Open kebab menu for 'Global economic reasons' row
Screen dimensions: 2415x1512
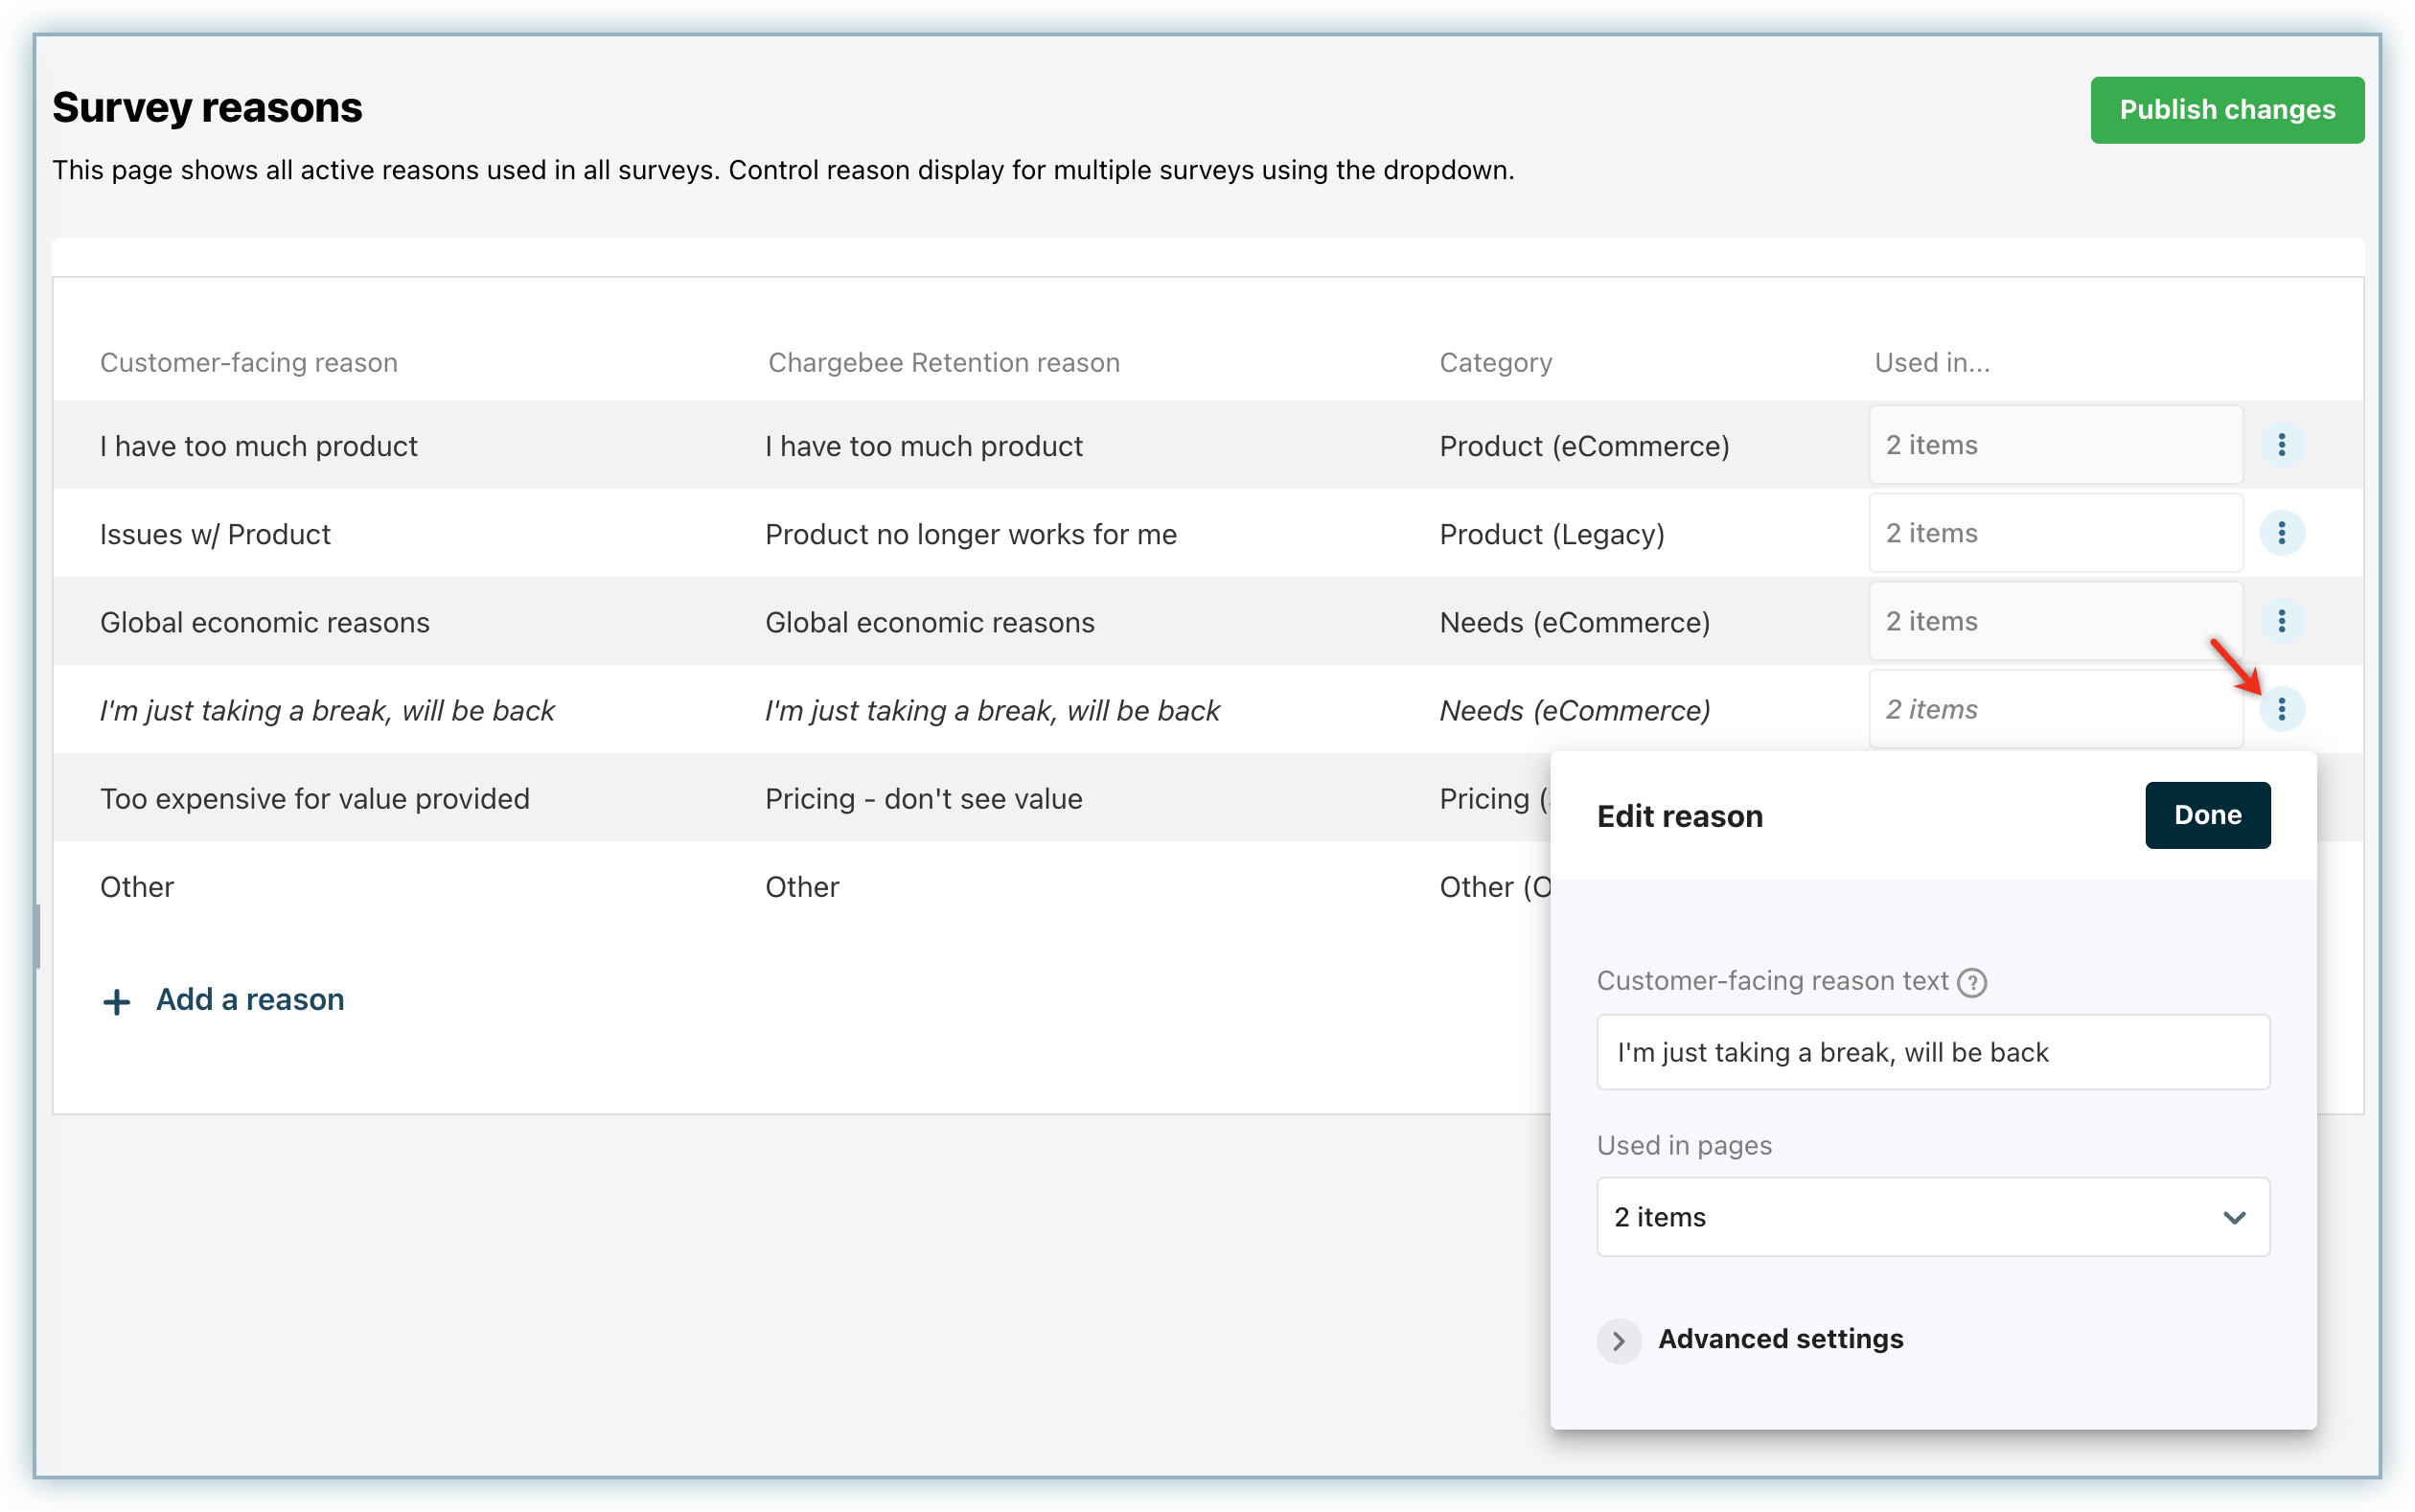[x=2281, y=621]
